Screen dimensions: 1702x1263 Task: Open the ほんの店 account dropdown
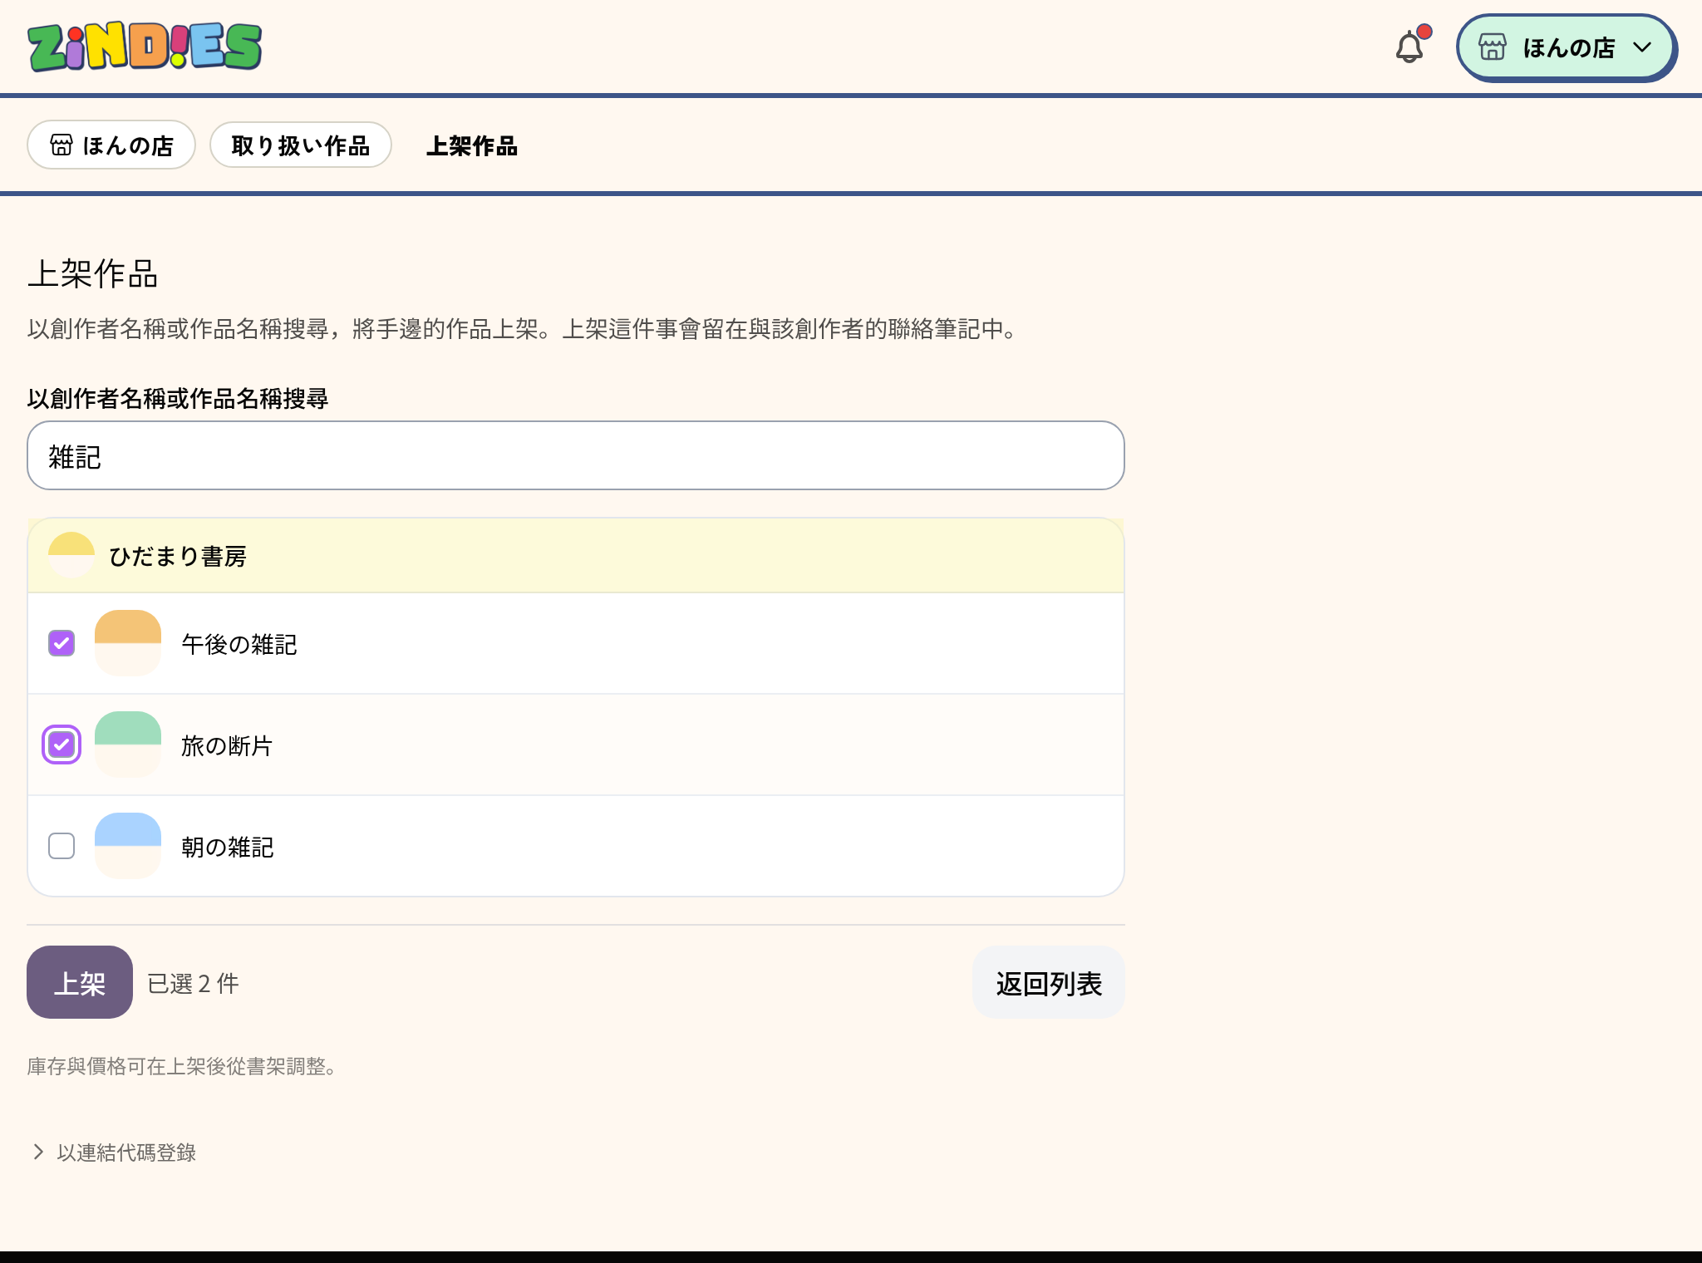(x=1566, y=47)
